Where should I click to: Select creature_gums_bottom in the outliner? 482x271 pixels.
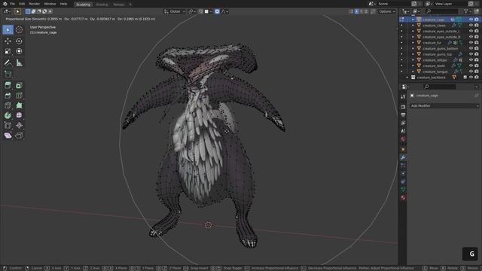(440, 48)
